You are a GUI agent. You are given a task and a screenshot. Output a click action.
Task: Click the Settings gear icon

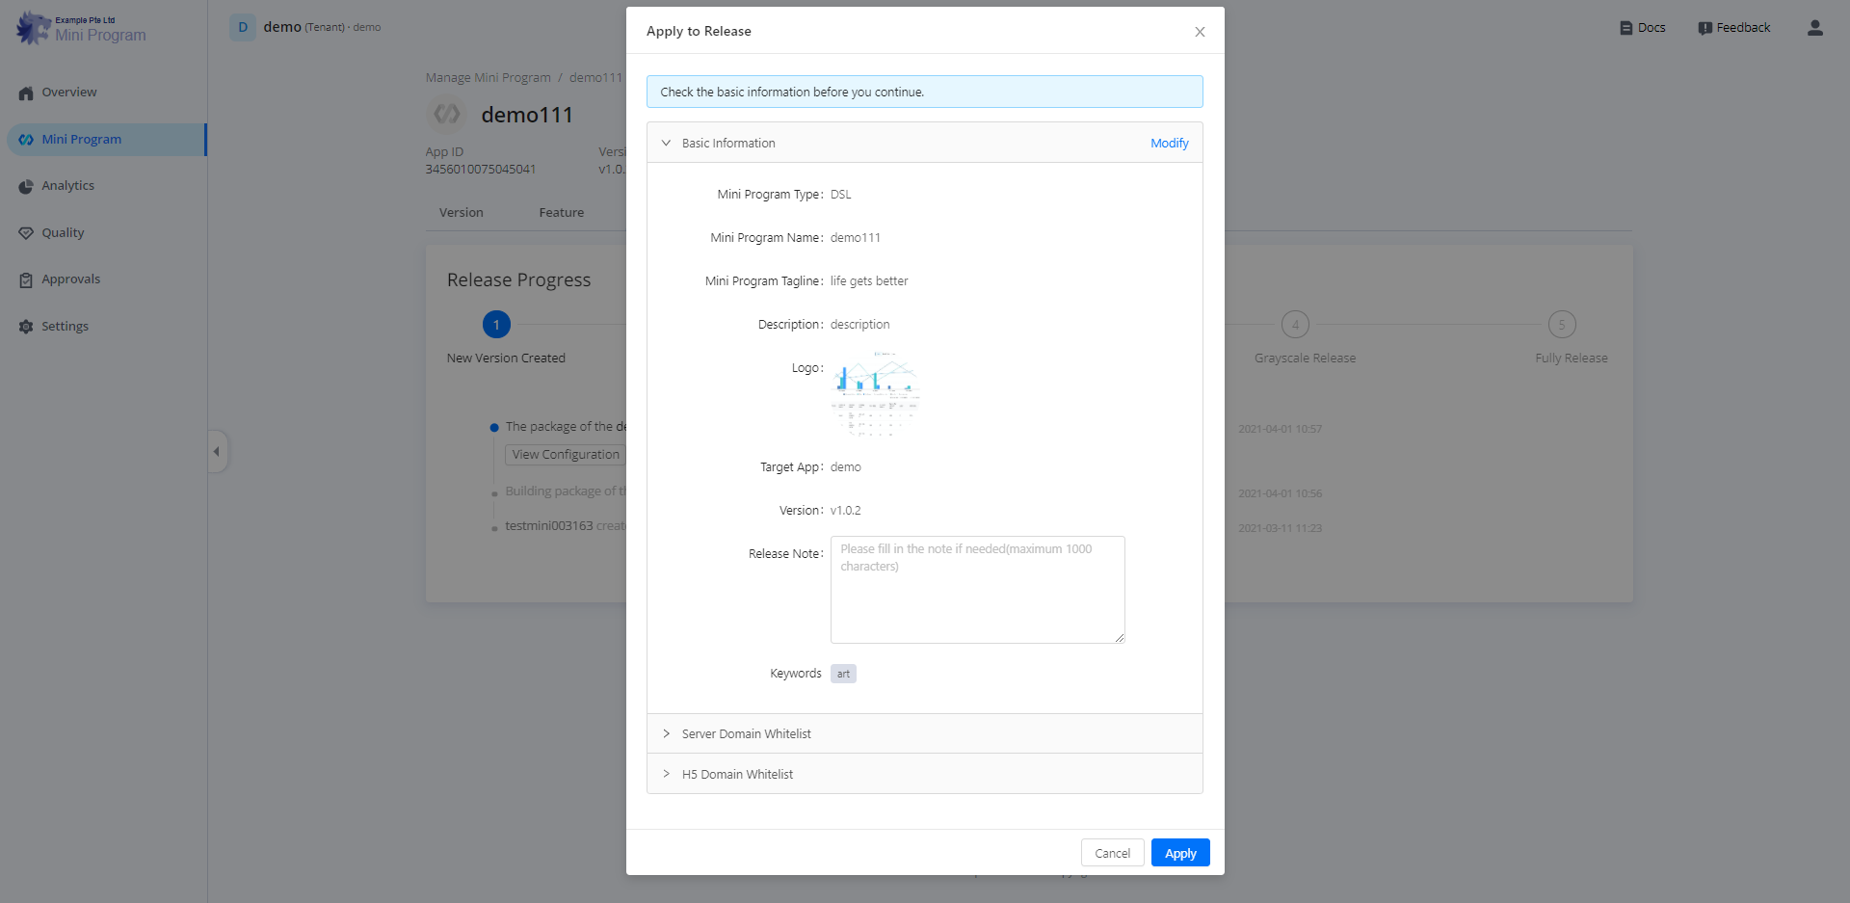click(x=26, y=327)
